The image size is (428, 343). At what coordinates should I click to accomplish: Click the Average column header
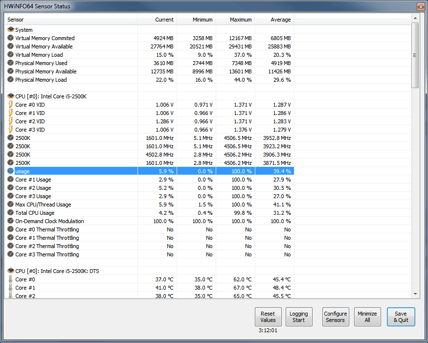point(274,20)
